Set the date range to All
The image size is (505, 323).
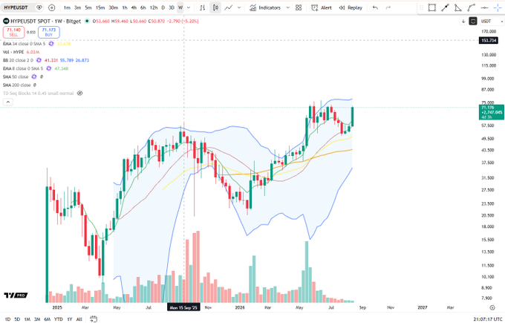coord(79,319)
